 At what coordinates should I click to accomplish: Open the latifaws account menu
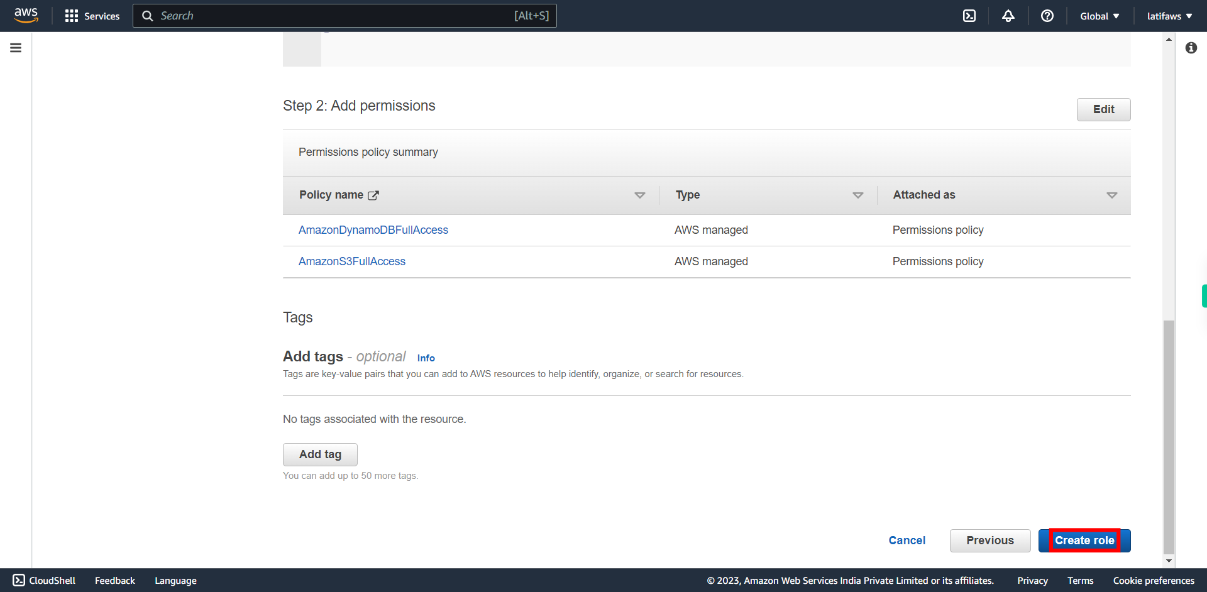pyautogui.click(x=1169, y=16)
